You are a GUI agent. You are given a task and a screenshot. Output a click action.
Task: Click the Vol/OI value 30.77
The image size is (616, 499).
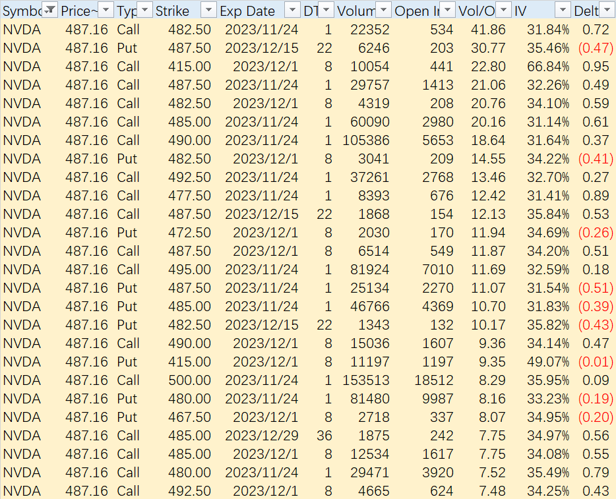[488, 48]
